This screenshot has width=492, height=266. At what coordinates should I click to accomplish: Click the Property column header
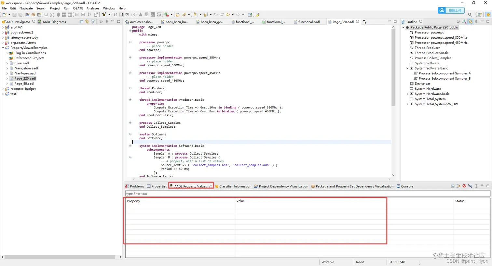coord(180,201)
